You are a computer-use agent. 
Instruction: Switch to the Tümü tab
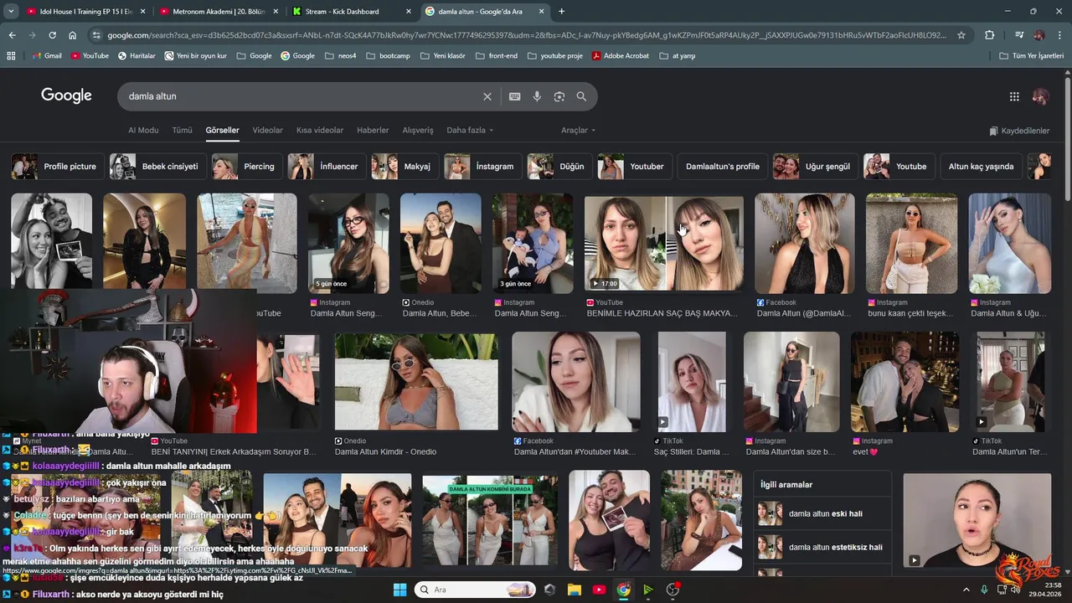tap(182, 131)
